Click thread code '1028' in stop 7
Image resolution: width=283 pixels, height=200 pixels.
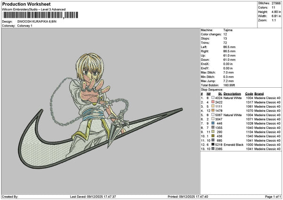point(250,124)
